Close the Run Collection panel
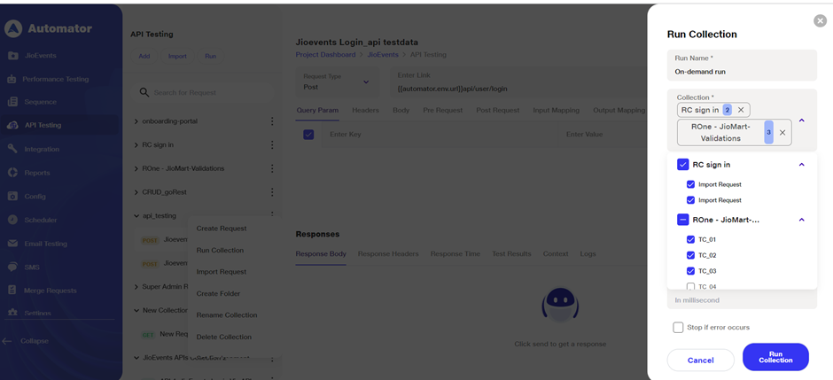The height and width of the screenshot is (380, 833). click(821, 20)
